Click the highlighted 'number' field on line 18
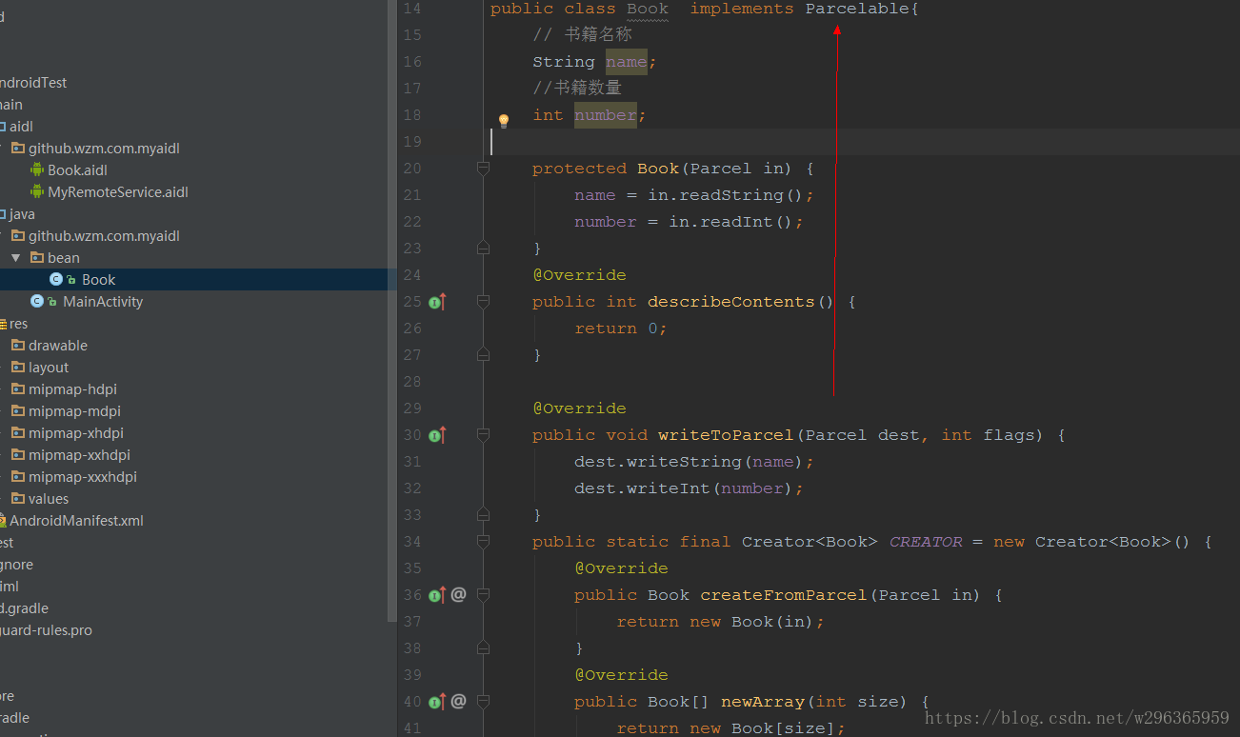The height and width of the screenshot is (737, 1240). coord(606,115)
